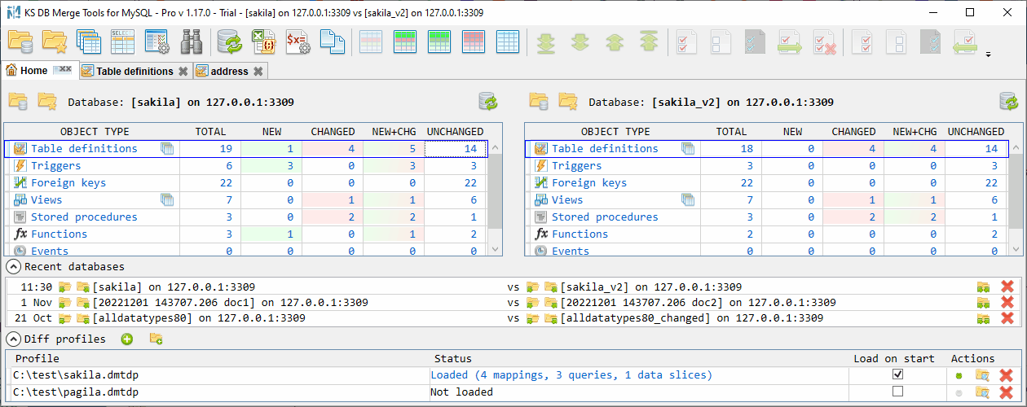Collapse the Recent databases section
This screenshot has height=407, width=1027.
click(13, 267)
